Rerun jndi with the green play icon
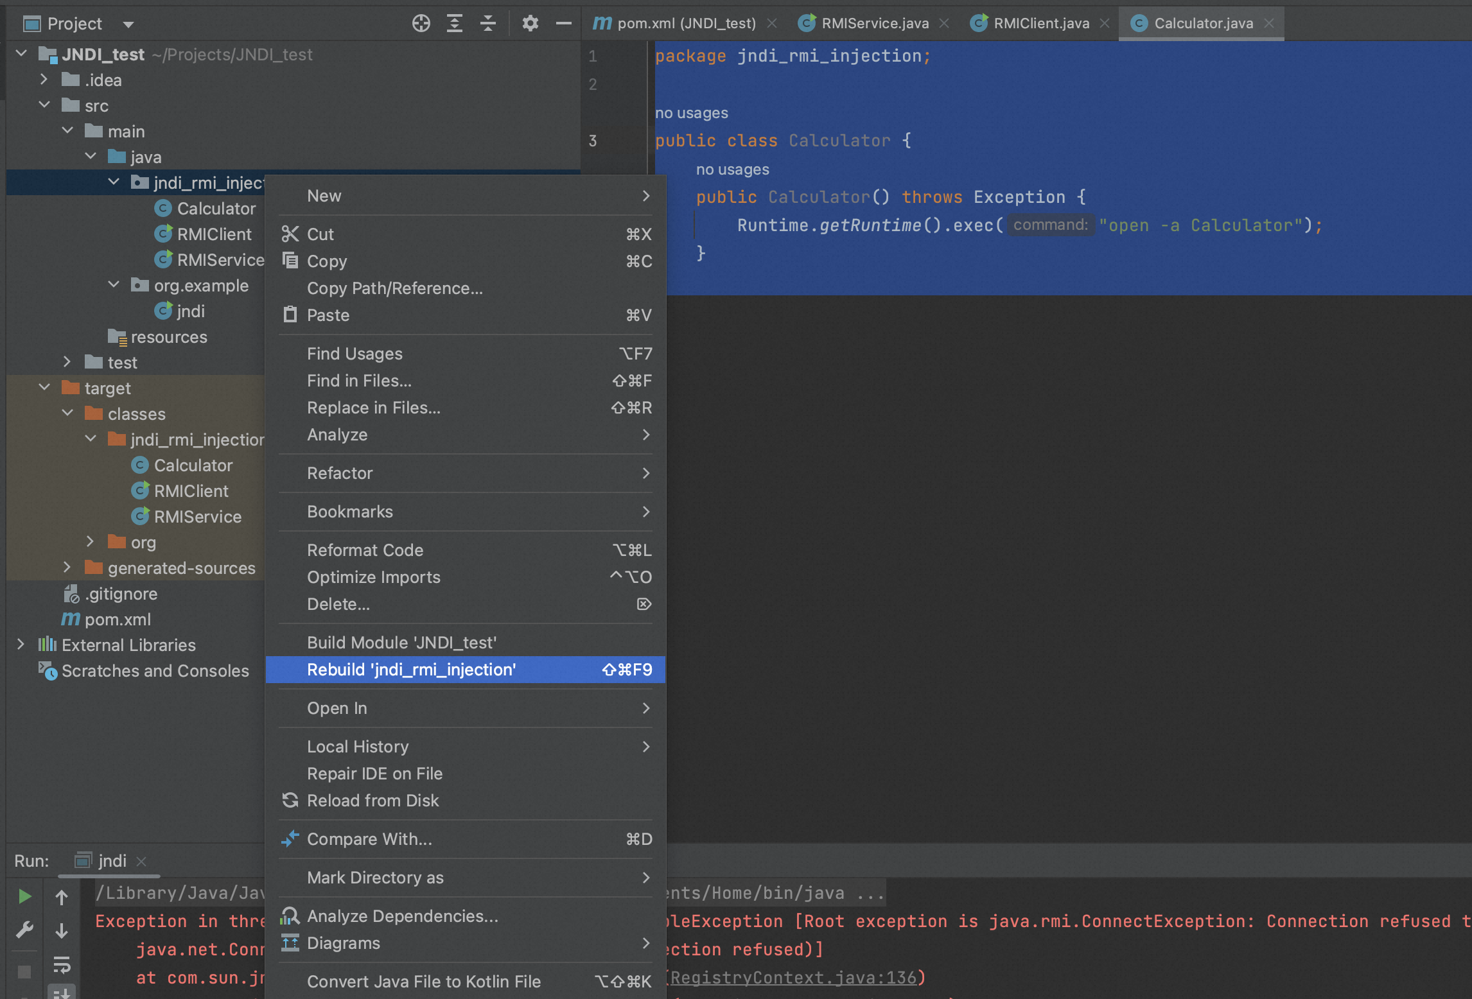1472x999 pixels. [24, 896]
